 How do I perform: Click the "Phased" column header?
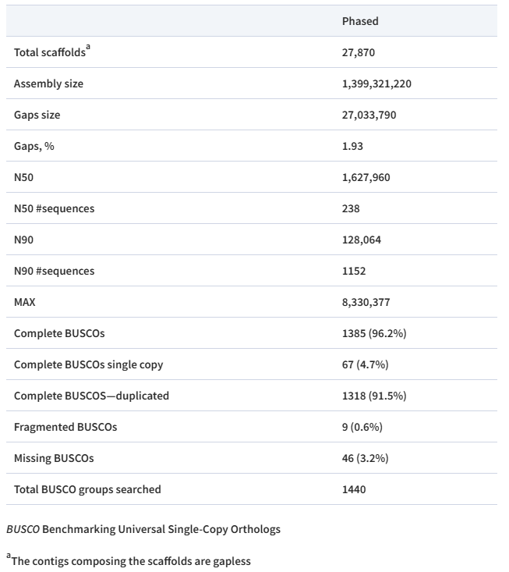pos(360,21)
